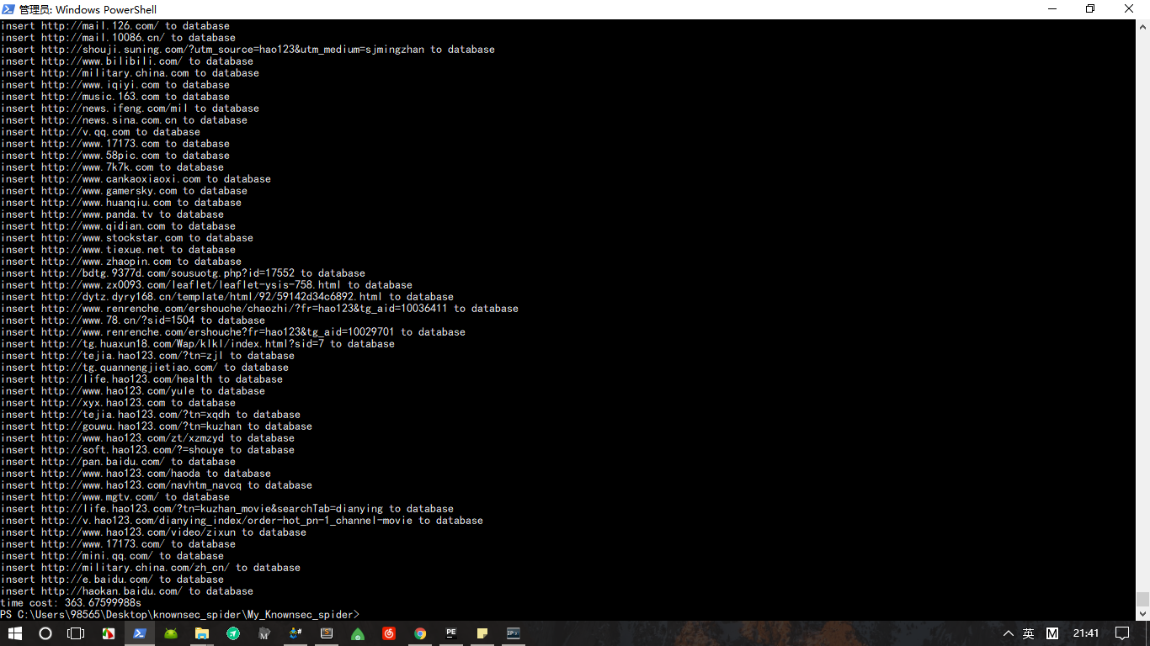Screen dimensions: 1150x646
Task: Click the red-green flag taskbar icon
Action: click(109, 633)
